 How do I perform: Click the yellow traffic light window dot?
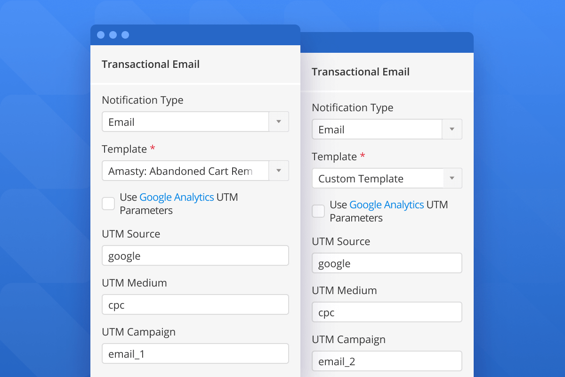tap(113, 34)
